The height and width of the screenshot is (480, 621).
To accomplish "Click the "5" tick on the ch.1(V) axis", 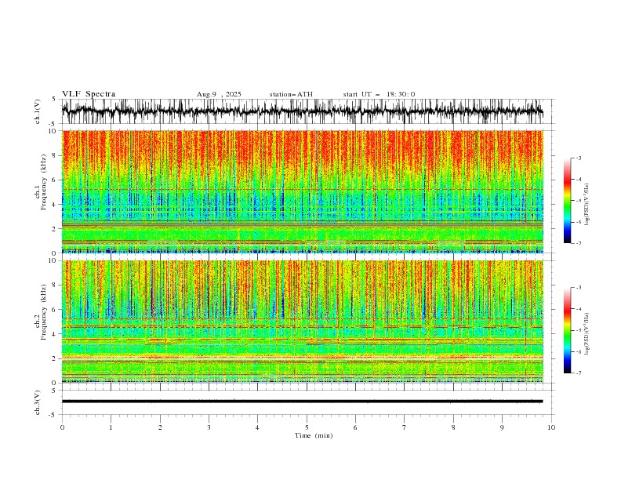I will (55, 100).
